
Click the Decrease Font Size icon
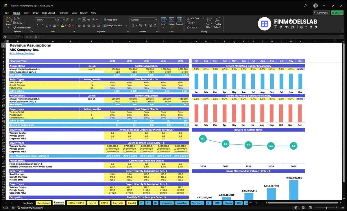coord(72,19)
